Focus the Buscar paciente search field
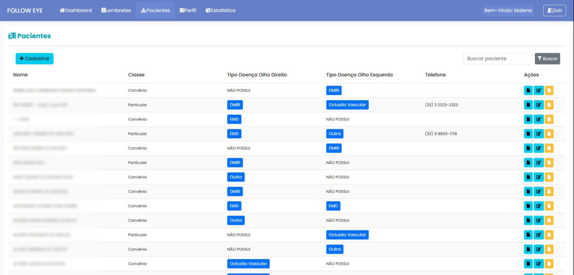Viewport: 574px width, 275px height. pos(497,59)
